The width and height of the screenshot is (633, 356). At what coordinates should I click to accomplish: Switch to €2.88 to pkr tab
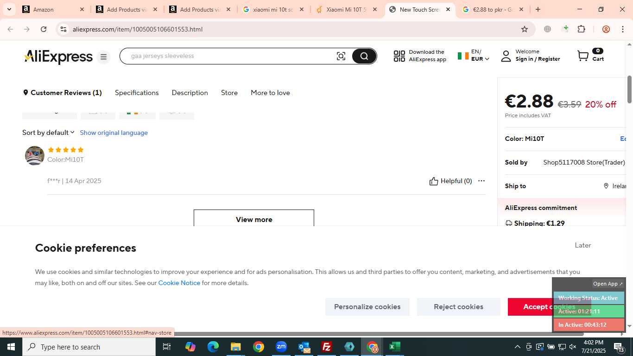coord(494,9)
